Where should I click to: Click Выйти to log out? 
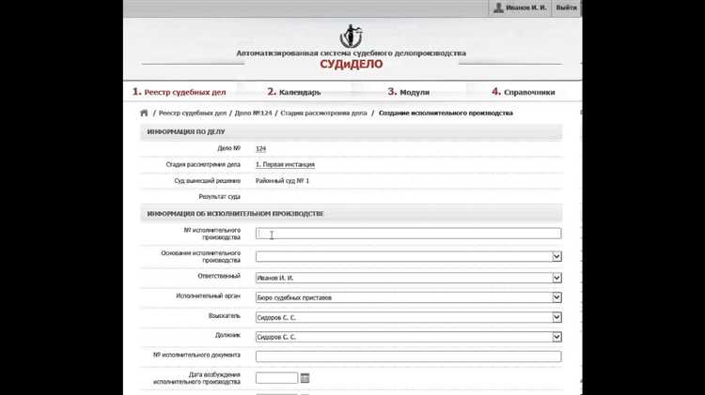566,8
